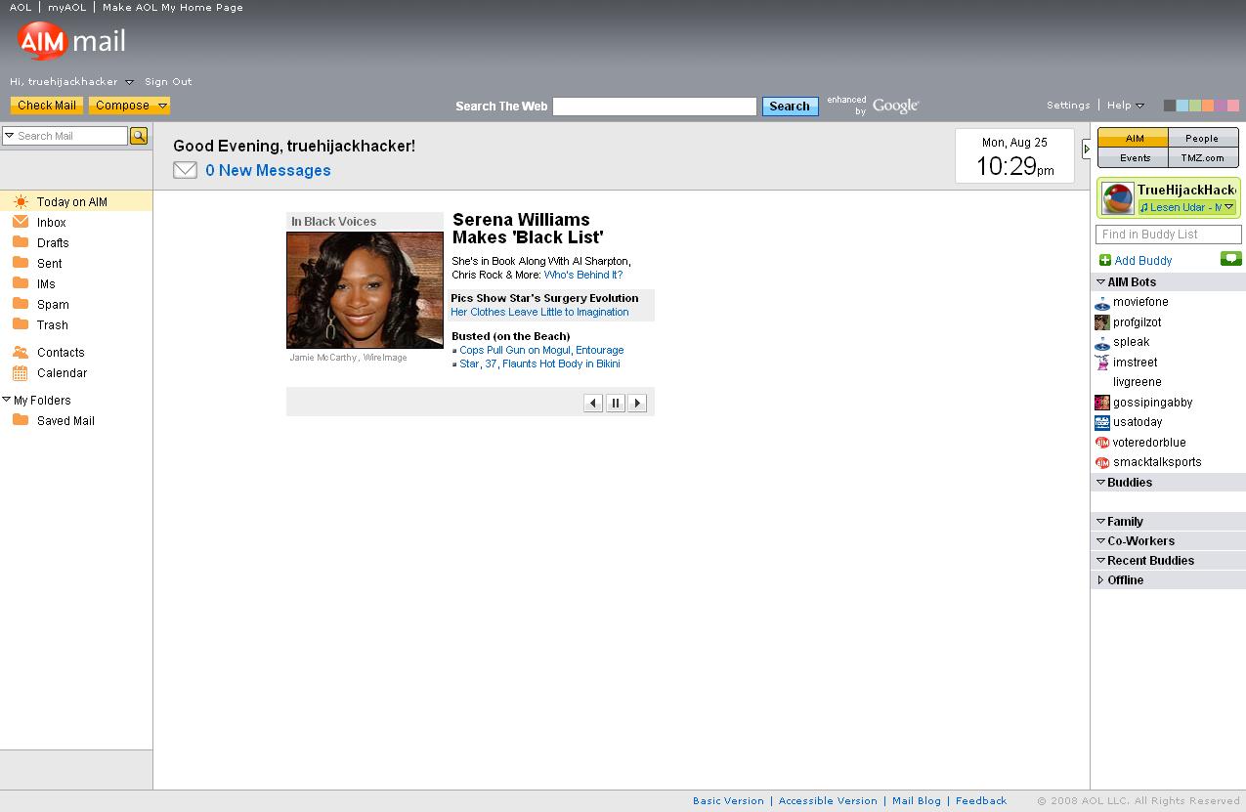Switch to the Events tab

click(1134, 157)
